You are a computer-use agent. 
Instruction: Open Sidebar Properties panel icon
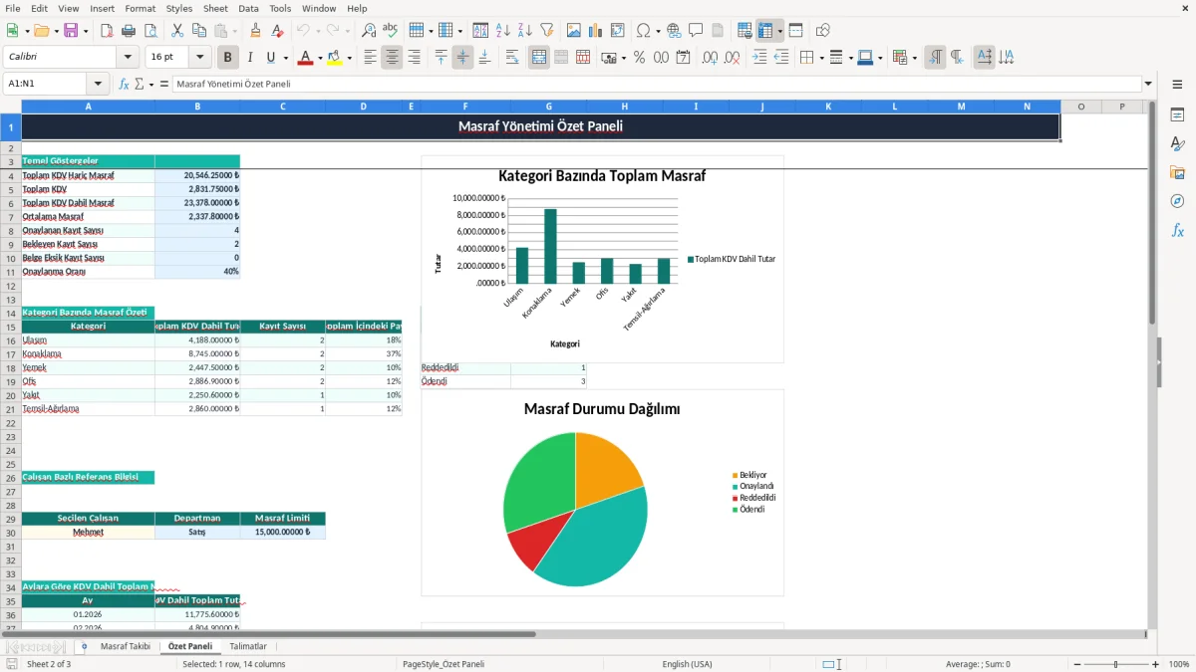1177,115
